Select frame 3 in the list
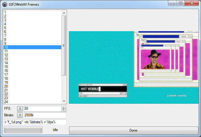 [x=32, y=20]
